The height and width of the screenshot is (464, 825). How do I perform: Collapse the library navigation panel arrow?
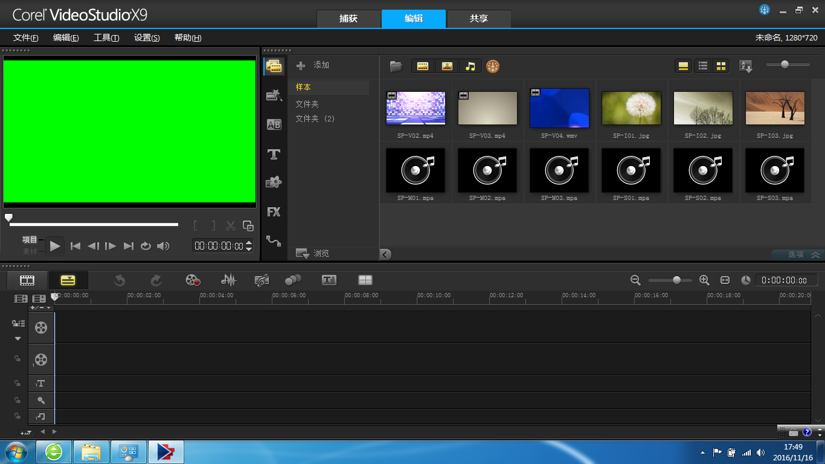[x=385, y=254]
